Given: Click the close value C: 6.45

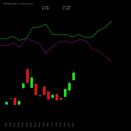Looking at the screenshot, I should 45,7.
